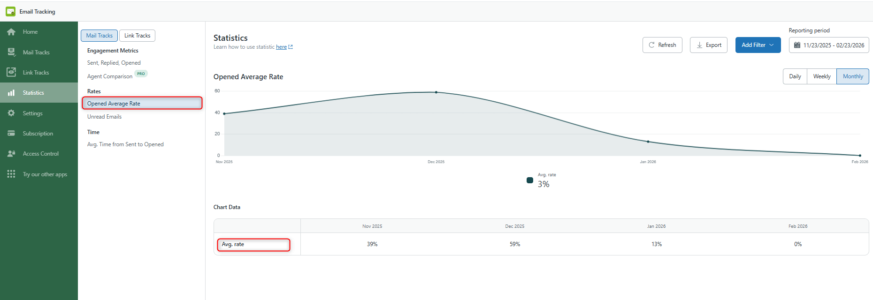Expand the Add Filter dropdown

click(x=758, y=45)
